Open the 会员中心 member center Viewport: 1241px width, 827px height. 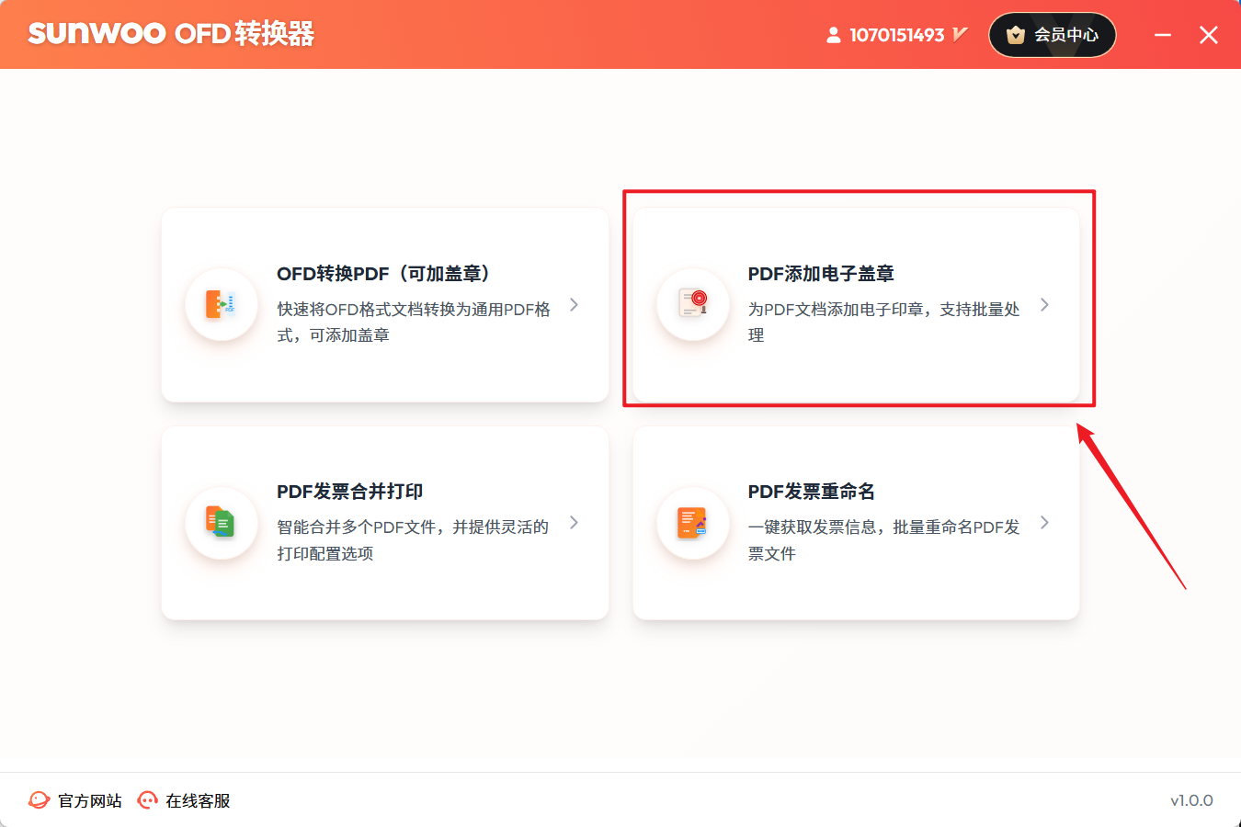(1052, 35)
